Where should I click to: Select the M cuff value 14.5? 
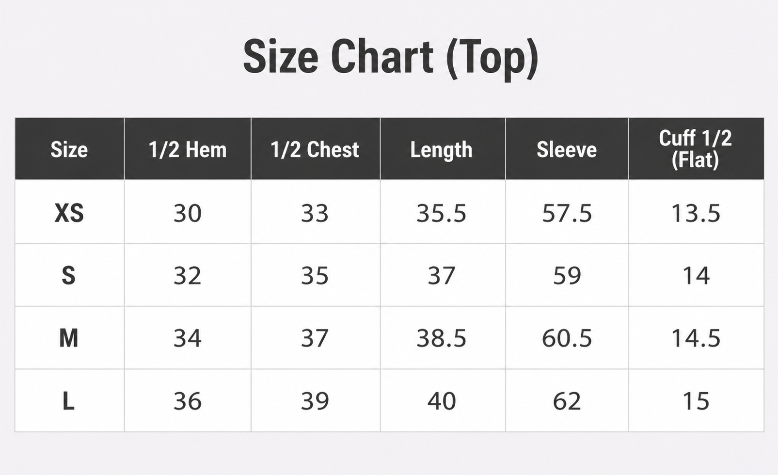pos(696,338)
